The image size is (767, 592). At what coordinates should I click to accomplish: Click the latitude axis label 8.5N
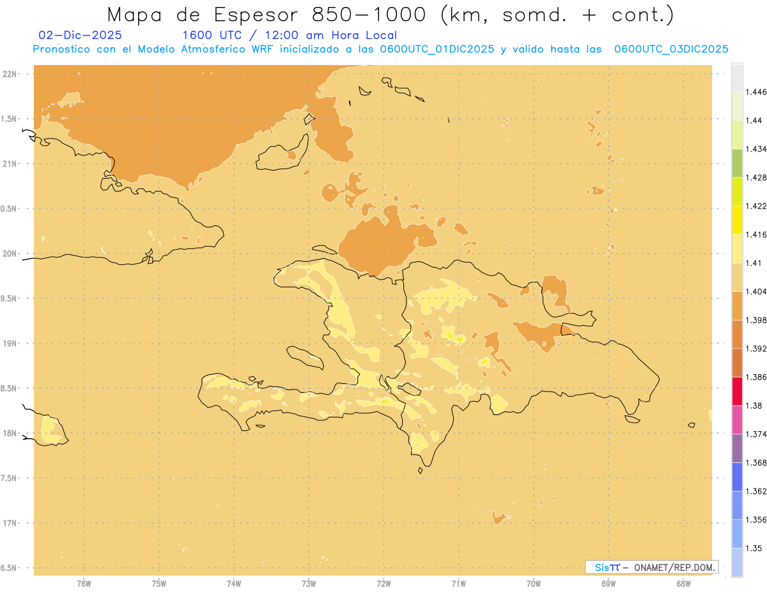tap(10, 388)
